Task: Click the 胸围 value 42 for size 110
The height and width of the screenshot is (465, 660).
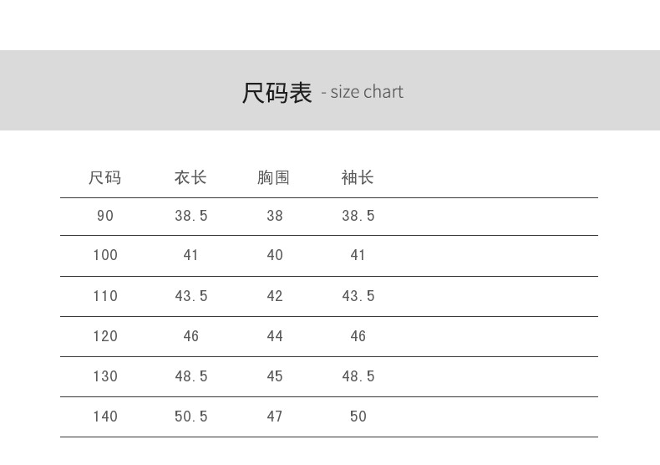Action: [275, 296]
